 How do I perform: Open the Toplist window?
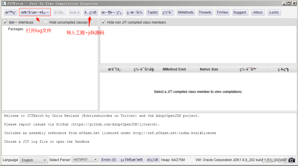(x=152, y=12)
